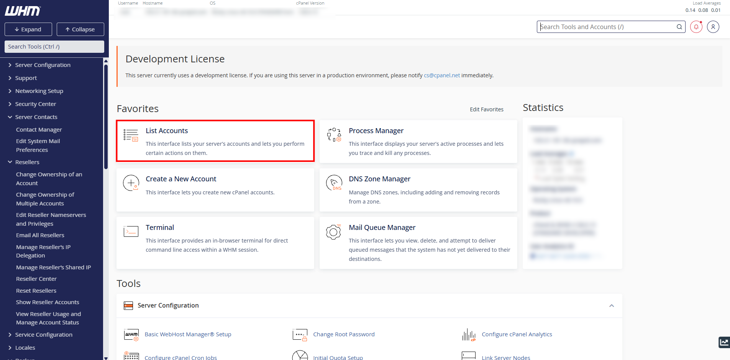The width and height of the screenshot is (730, 360).
Task: Click the Collapse button
Action: click(80, 29)
